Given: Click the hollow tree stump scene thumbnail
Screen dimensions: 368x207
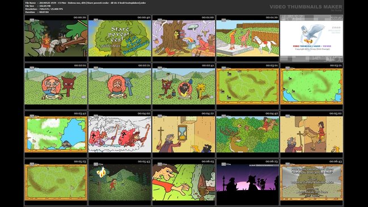Looking at the screenshot, I should point(184,38).
